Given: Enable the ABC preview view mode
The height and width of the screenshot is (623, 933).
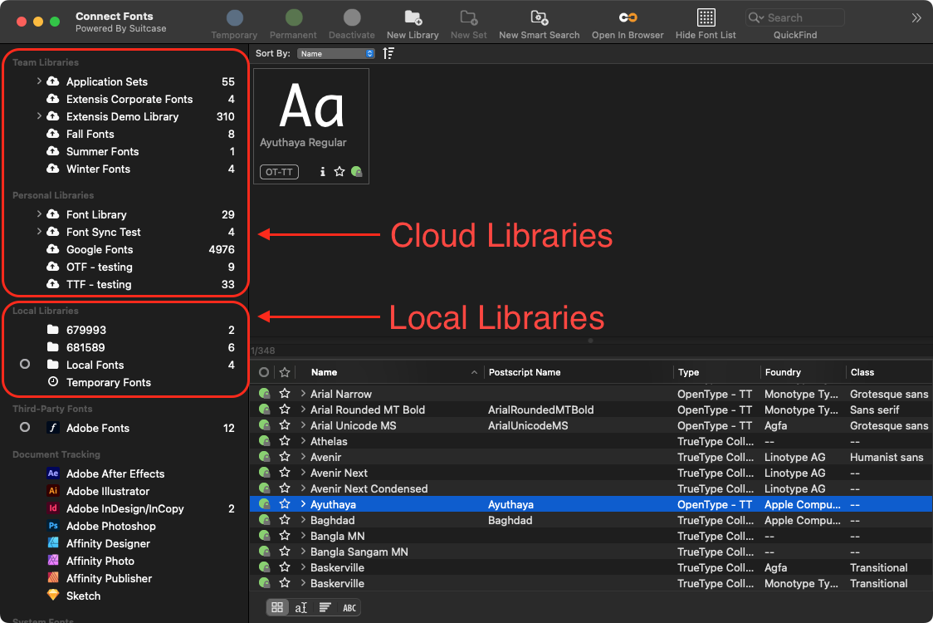Looking at the screenshot, I should 349,606.
